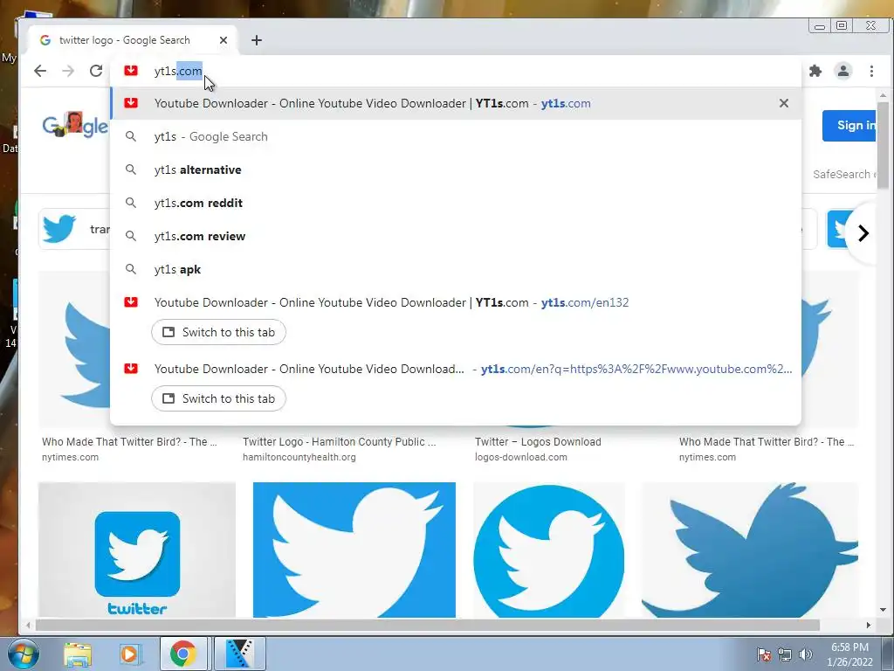The width and height of the screenshot is (894, 671).
Task: Launch Windows Media Player from the taskbar
Action: tap(130, 654)
